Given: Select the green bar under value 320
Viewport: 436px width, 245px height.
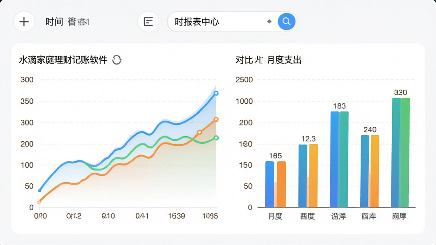Looking at the screenshot, I should pos(405,153).
